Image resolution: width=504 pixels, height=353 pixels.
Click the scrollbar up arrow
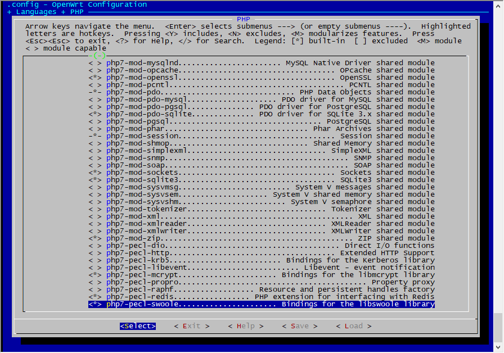pyautogui.click(x=498, y=6)
